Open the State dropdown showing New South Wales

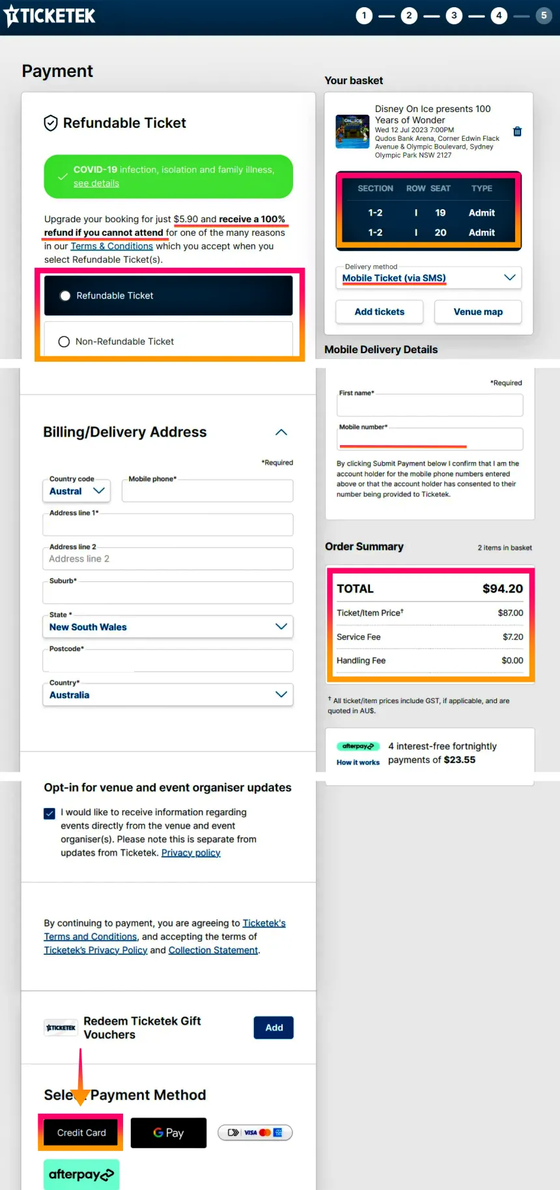(x=168, y=627)
